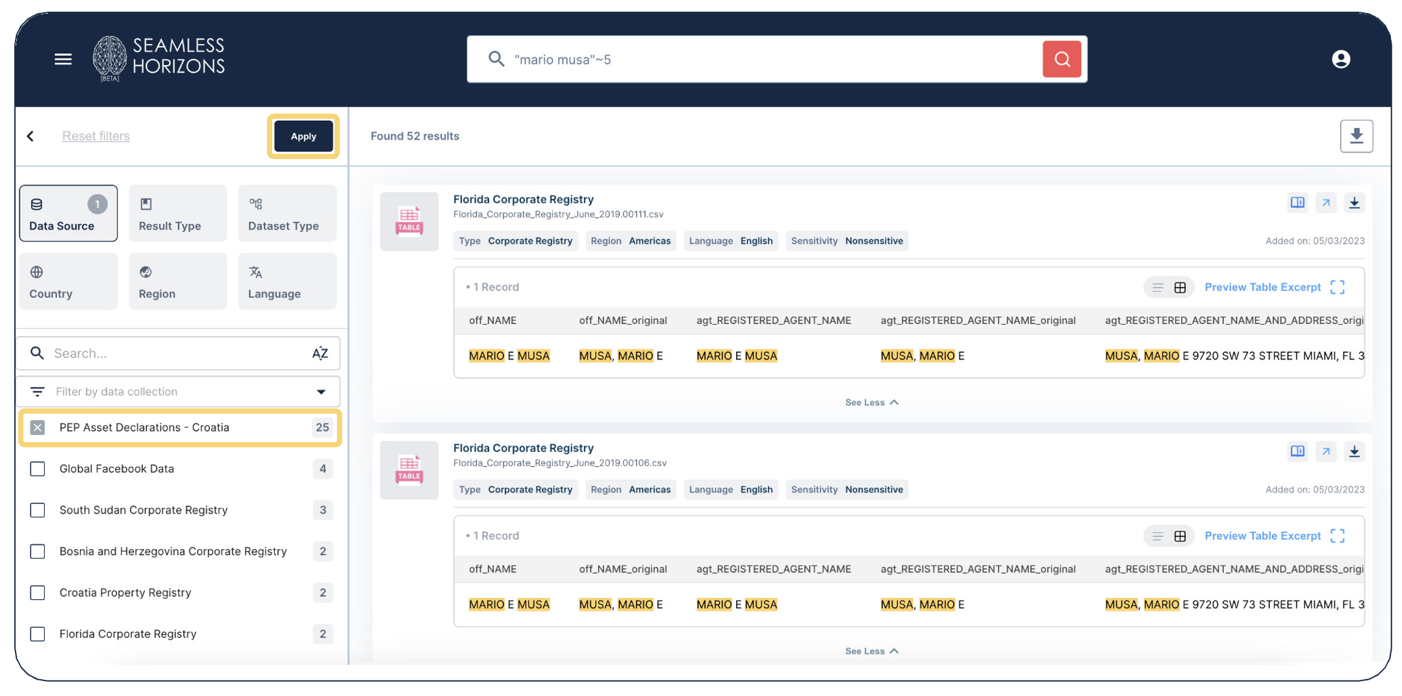Check South Sudan Corporate Registry checkbox
This screenshot has height=696, width=1402.
tap(38, 510)
